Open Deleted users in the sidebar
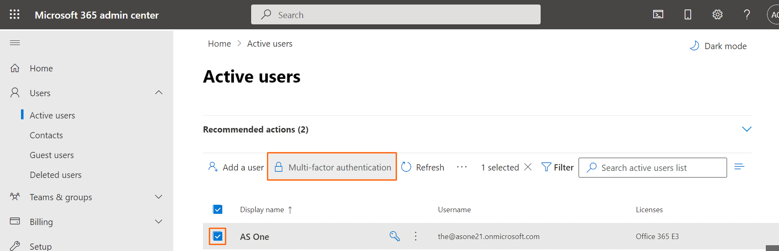Image resolution: width=779 pixels, height=251 pixels. click(x=56, y=175)
